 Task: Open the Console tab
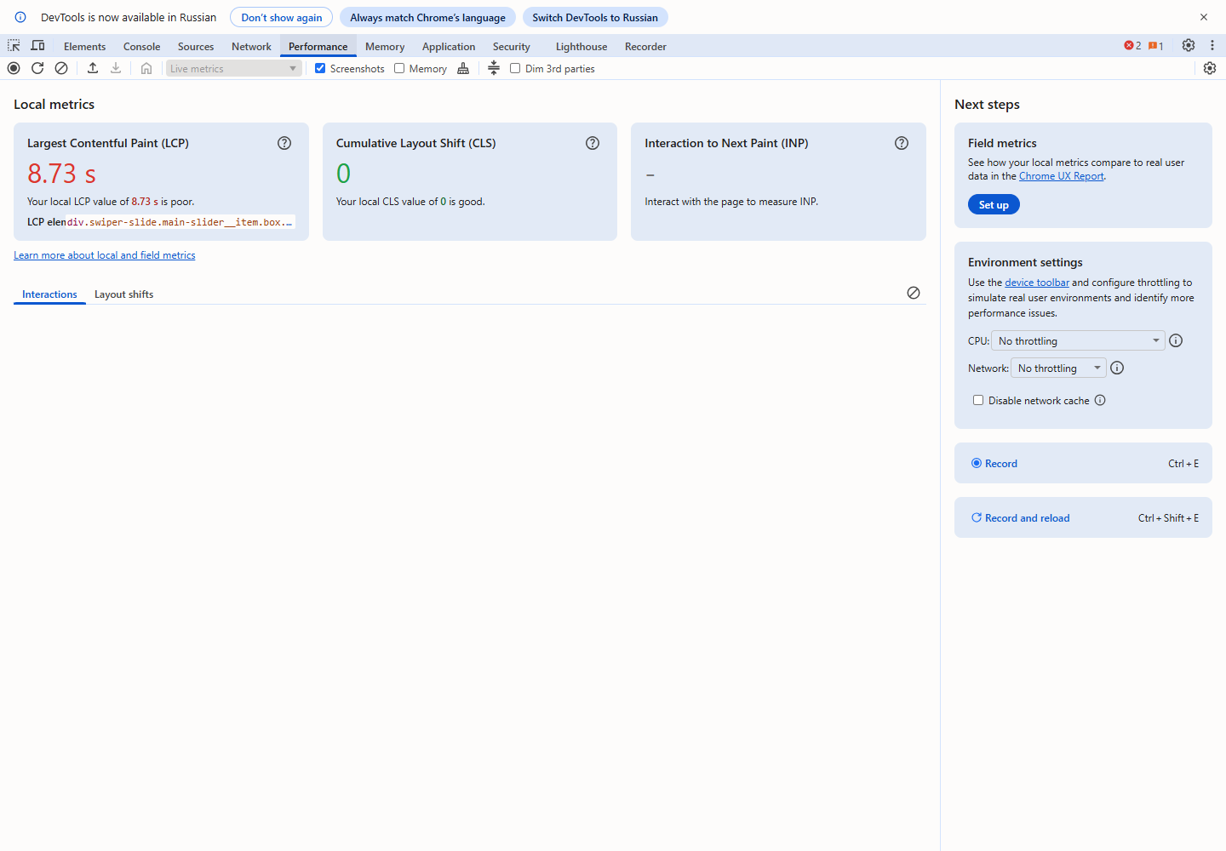click(141, 47)
